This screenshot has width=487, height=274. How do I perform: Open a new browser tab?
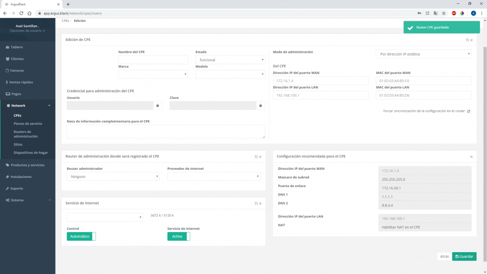pos(68,4)
